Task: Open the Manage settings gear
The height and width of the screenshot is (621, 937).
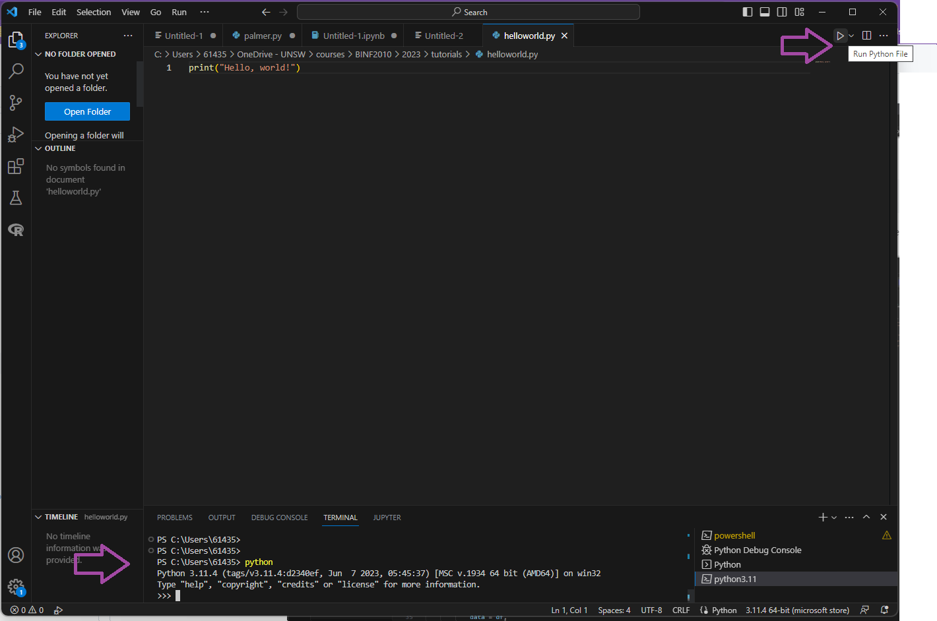Action: [x=16, y=587]
